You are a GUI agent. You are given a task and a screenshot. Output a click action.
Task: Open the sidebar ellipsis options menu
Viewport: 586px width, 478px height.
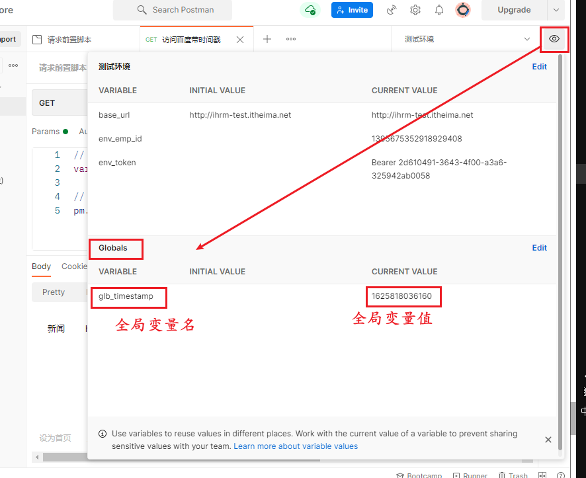[13, 65]
